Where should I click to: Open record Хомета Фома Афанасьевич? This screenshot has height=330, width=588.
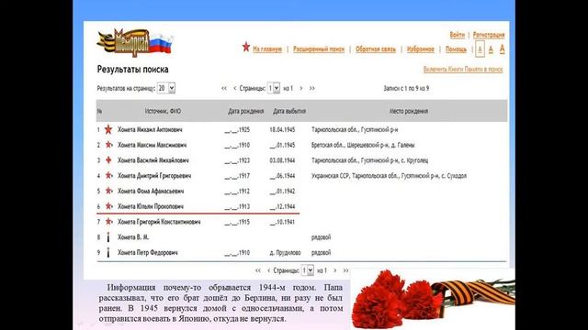tap(151, 191)
